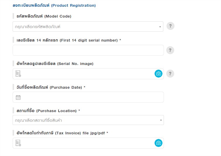Screen dimensions: 221x156
Task: Click the Product Registration heading
Action: coord(54,5)
